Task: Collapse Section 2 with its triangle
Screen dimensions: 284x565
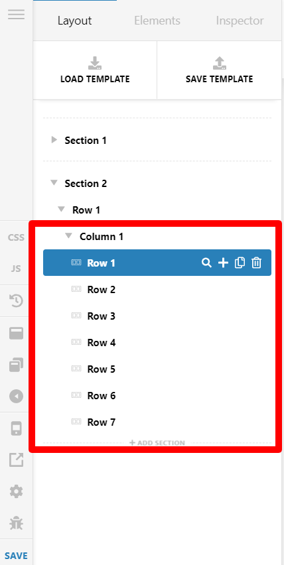Action: pyautogui.click(x=54, y=183)
